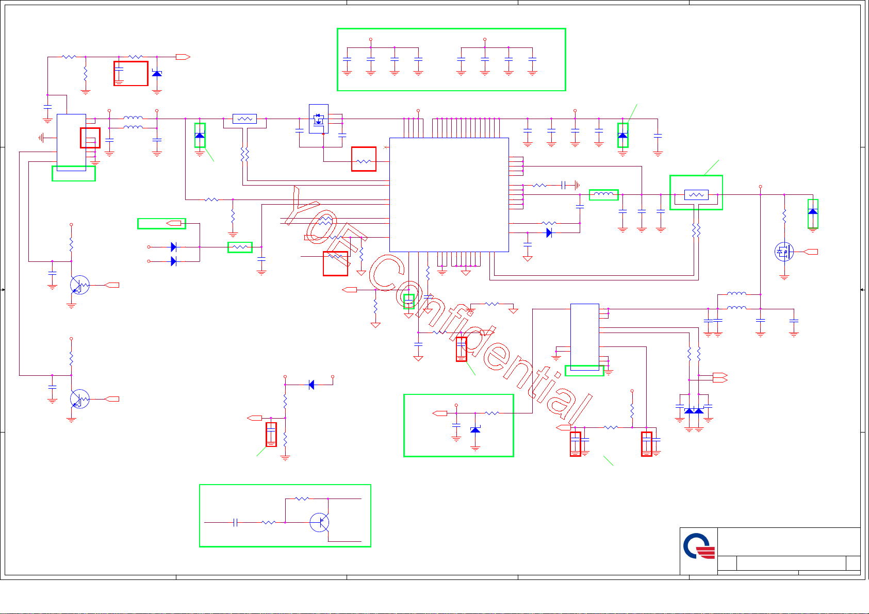Select the horizontal diode between the two red terminals at lower center

coord(311,385)
